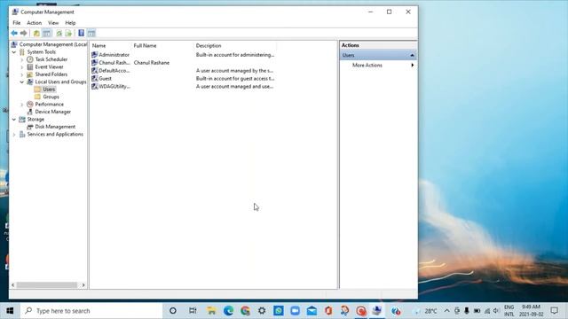
Task: Collapse Local Users and Groups node
Action: pos(22,82)
